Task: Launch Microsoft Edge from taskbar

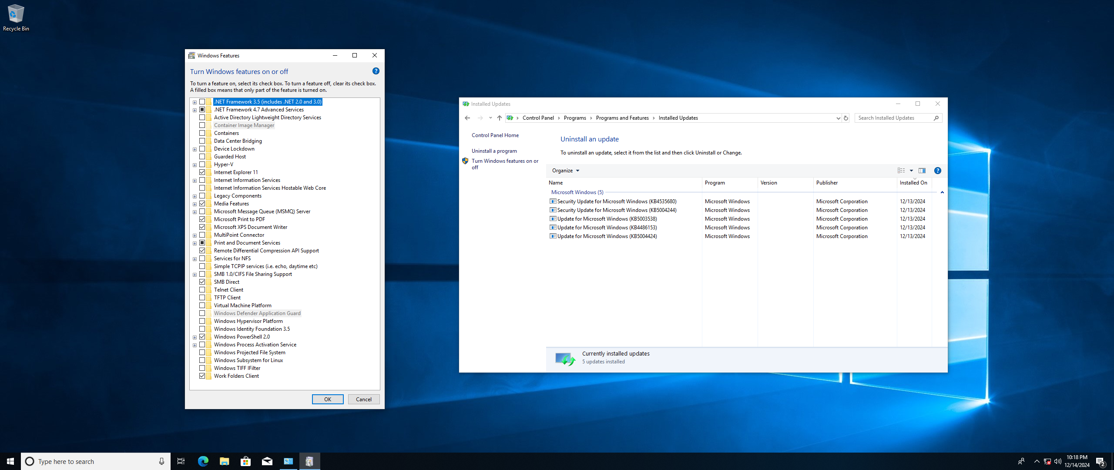Action: [x=203, y=461]
